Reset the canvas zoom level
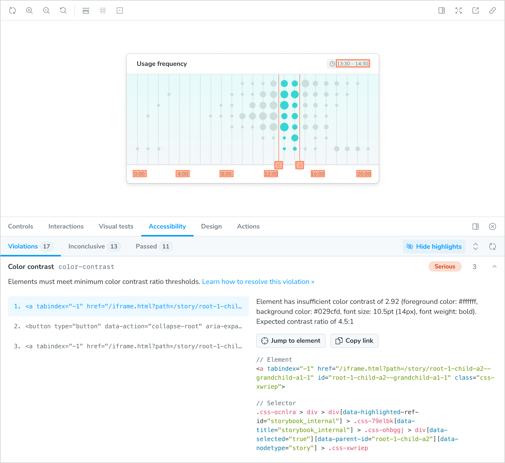The height and width of the screenshot is (463, 505). pos(63,10)
